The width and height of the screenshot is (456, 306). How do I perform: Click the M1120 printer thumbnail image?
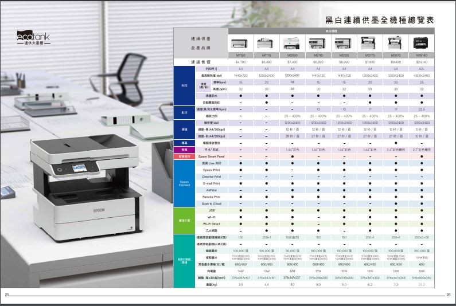[241, 42]
